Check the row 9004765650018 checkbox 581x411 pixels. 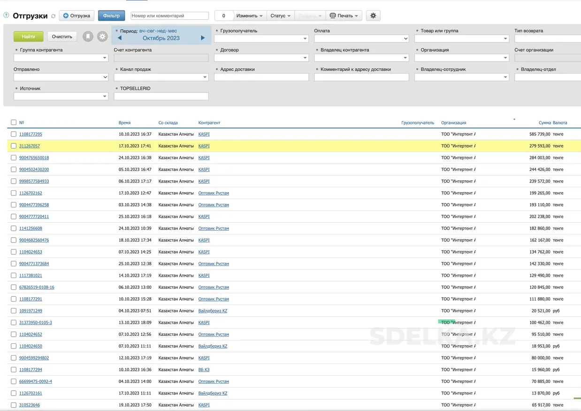pos(14,157)
